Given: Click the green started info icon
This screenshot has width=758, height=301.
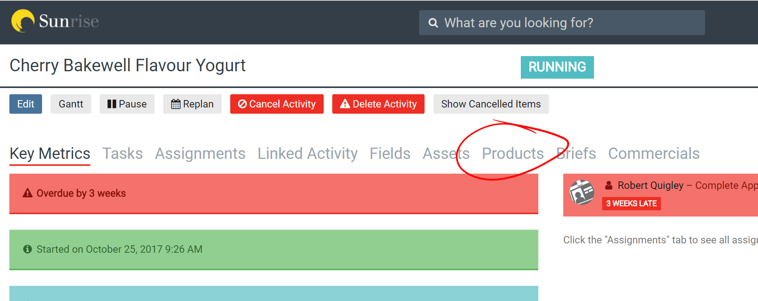Looking at the screenshot, I should tap(27, 249).
